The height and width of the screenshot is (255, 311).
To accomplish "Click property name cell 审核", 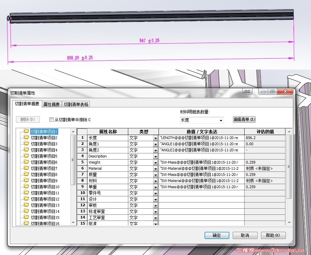I will (x=108, y=205).
